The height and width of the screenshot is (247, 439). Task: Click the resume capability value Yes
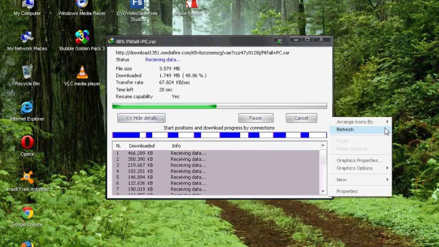(x=176, y=97)
